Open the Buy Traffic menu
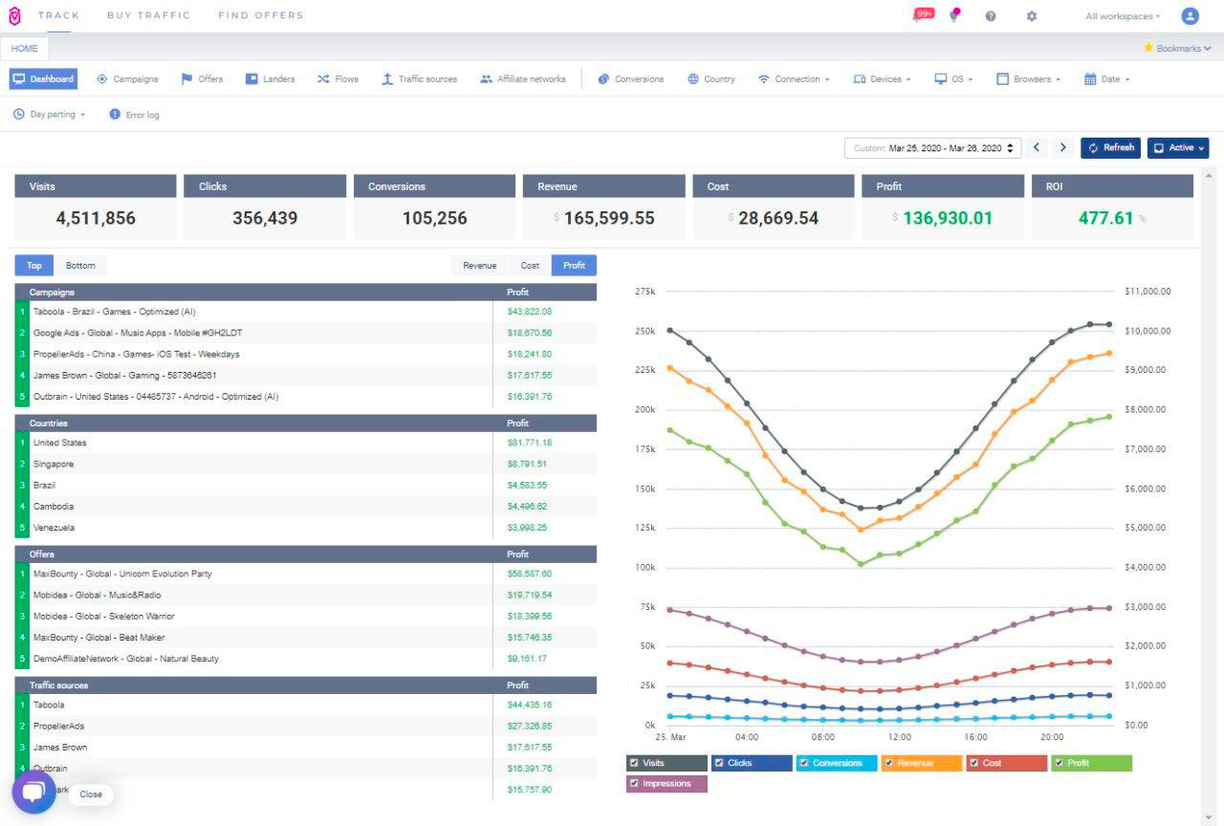Screen dimensions: 1224x826 [x=148, y=15]
